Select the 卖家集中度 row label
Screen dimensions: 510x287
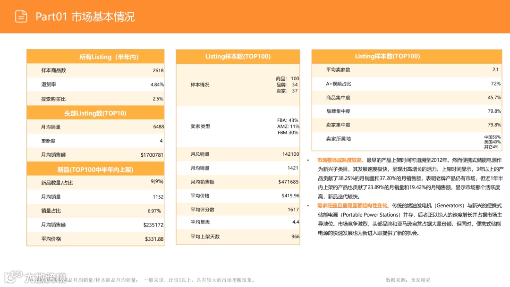[338, 125]
